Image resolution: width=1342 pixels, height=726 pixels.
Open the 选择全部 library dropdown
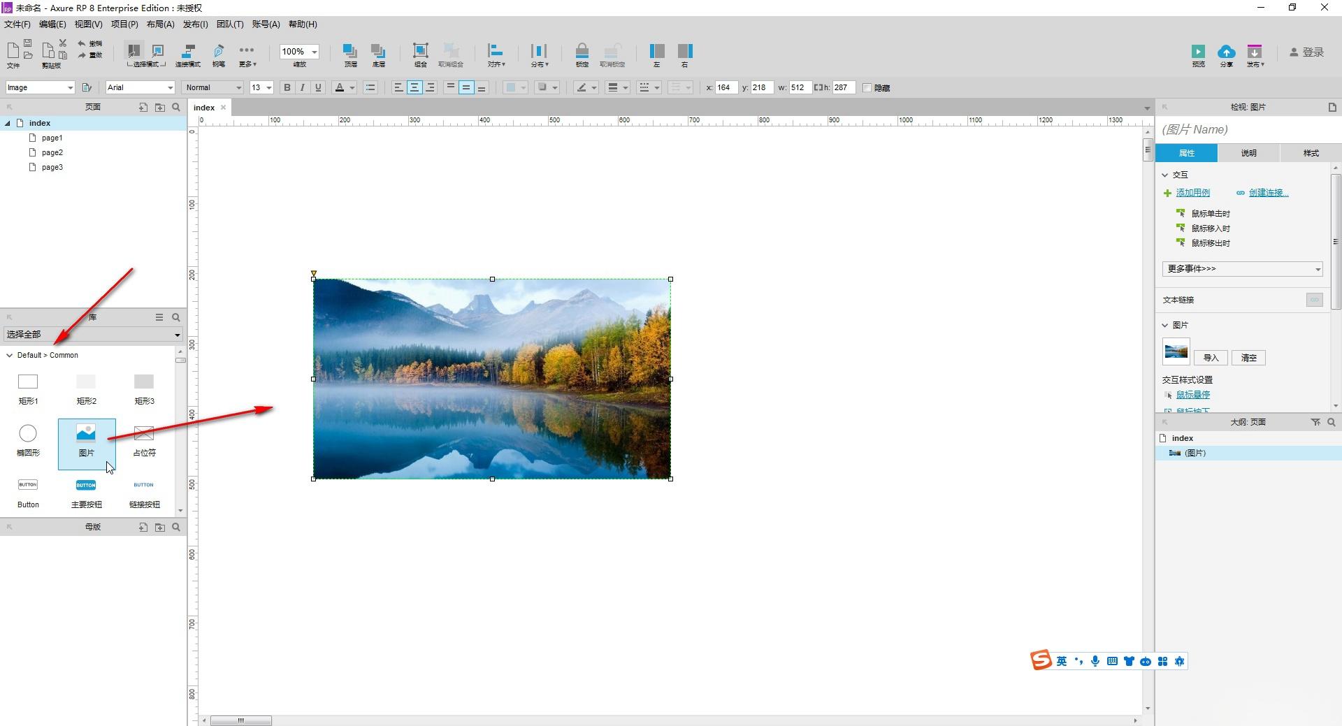[x=93, y=335]
